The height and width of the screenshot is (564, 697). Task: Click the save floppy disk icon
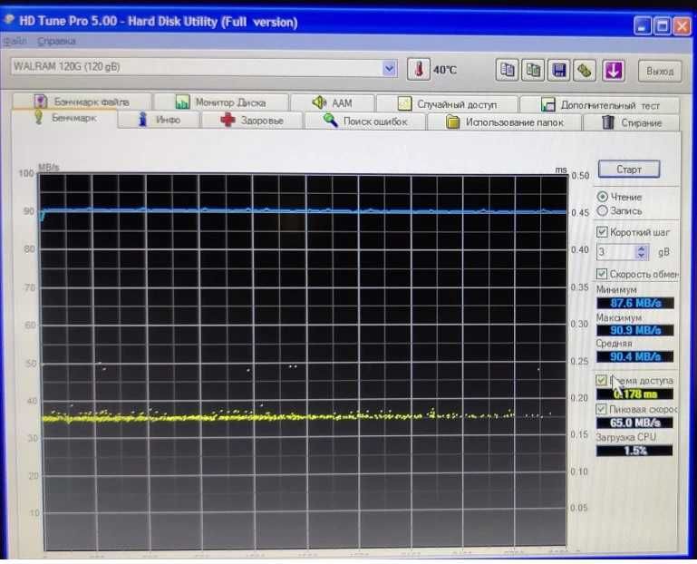coord(560,70)
